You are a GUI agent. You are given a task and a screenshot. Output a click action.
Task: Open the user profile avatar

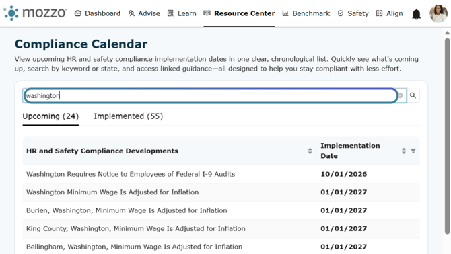pyautogui.click(x=438, y=13)
